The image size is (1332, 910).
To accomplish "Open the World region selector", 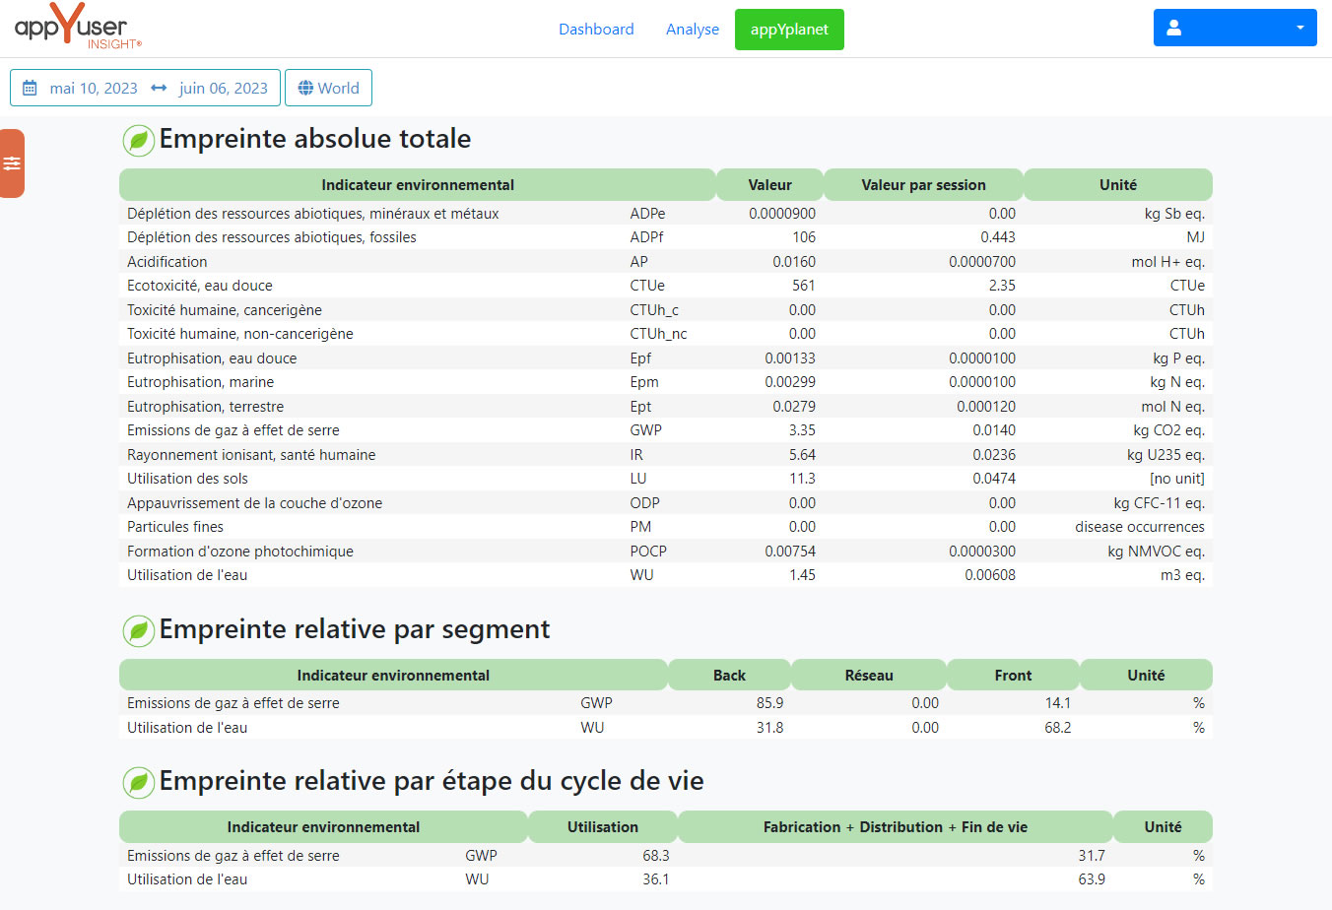I will coord(328,88).
